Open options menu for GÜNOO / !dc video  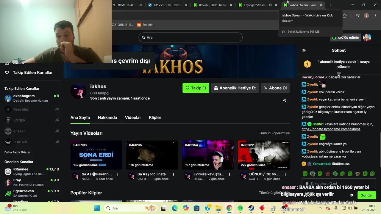pyautogui.click(x=285, y=174)
